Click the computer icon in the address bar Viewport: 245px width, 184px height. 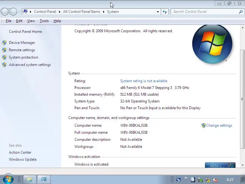[25, 12]
